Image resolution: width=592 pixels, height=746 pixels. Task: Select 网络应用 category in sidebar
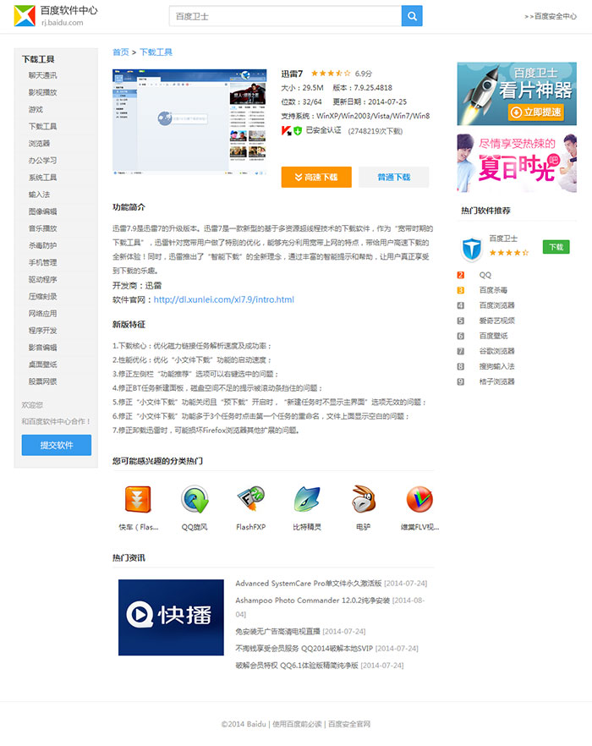tap(42, 314)
